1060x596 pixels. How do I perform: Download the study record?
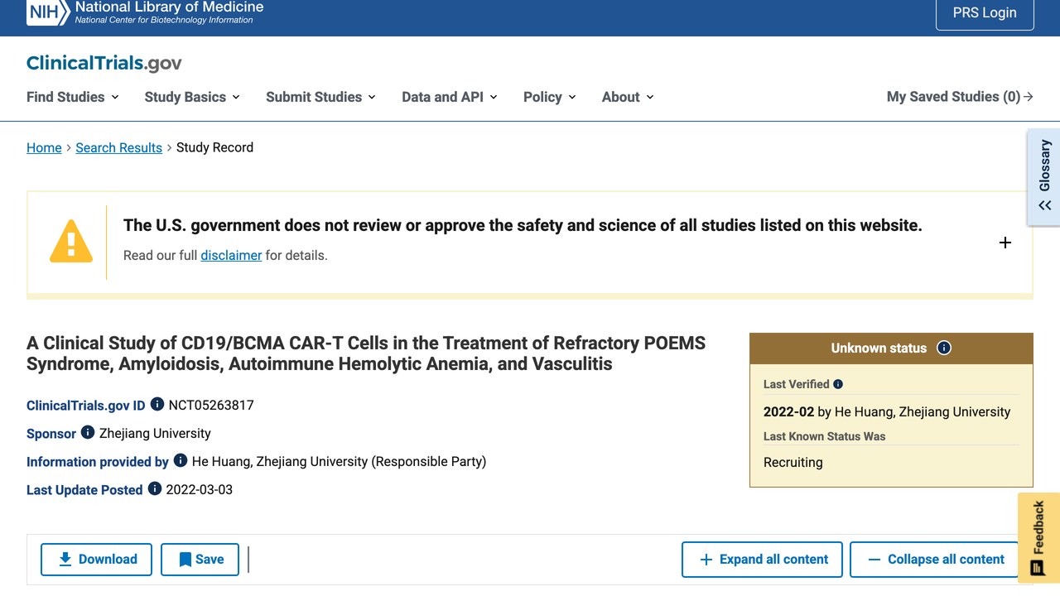click(x=96, y=560)
